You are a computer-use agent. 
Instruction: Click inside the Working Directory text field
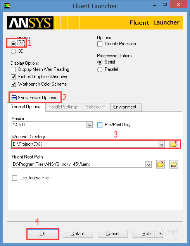point(85,144)
